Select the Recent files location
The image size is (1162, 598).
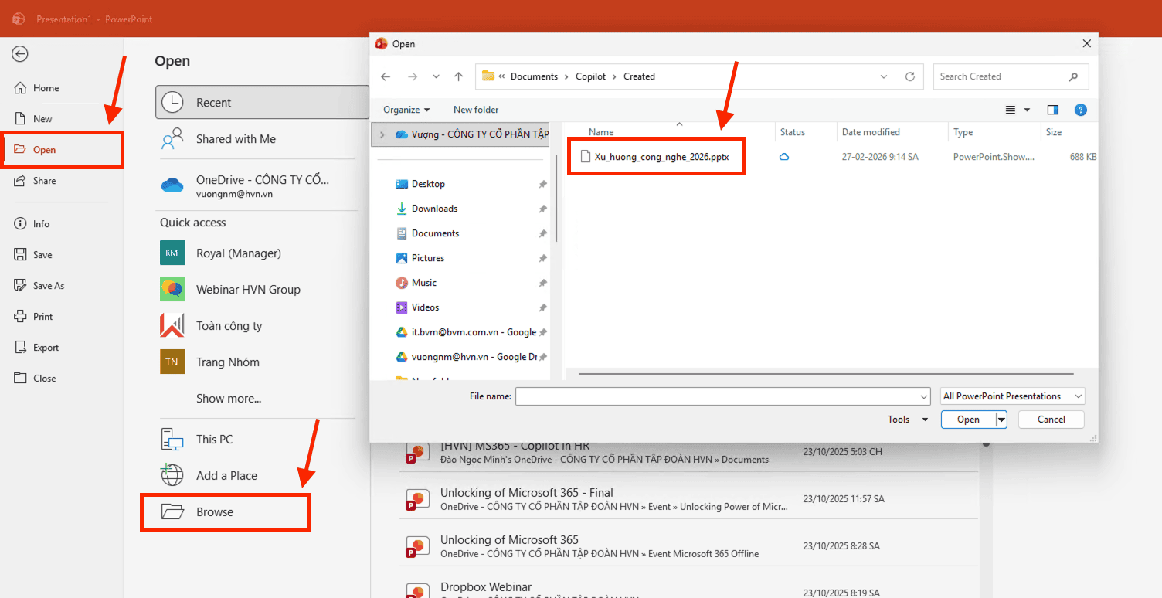coord(262,102)
